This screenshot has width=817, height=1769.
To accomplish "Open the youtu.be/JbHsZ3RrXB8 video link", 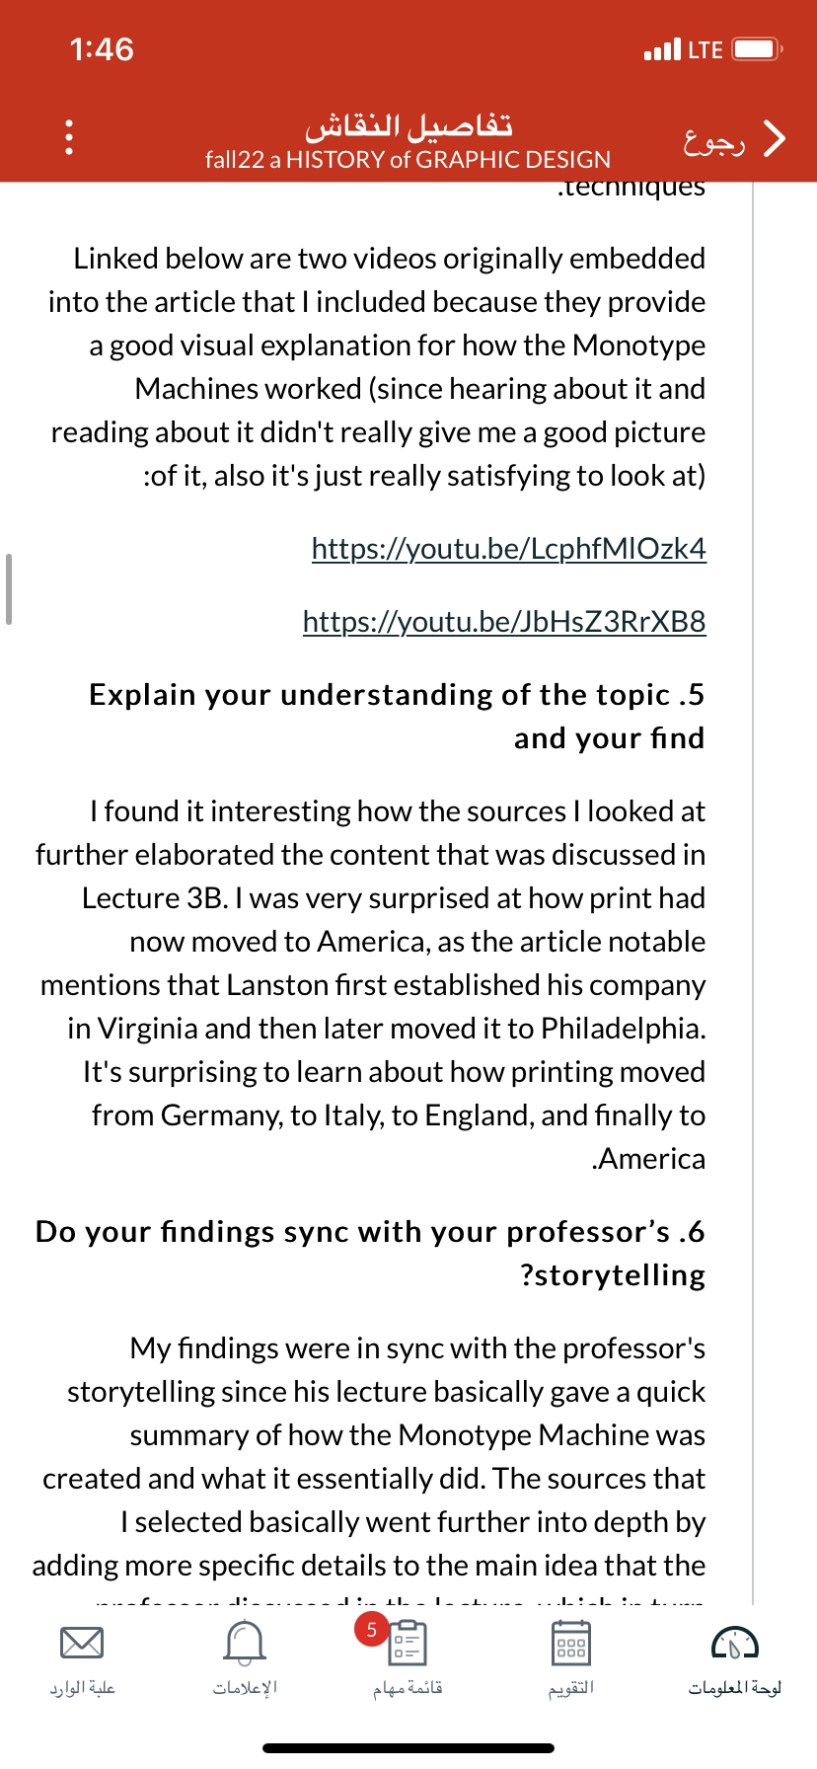I will (x=504, y=621).
